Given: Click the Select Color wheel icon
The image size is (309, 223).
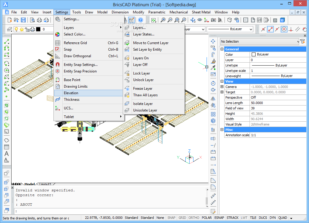Looking at the screenshot, I should click(x=57, y=35).
